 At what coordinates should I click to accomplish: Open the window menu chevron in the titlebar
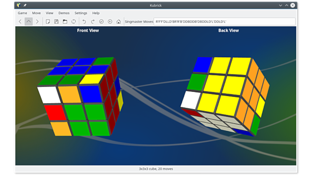point(280,5)
